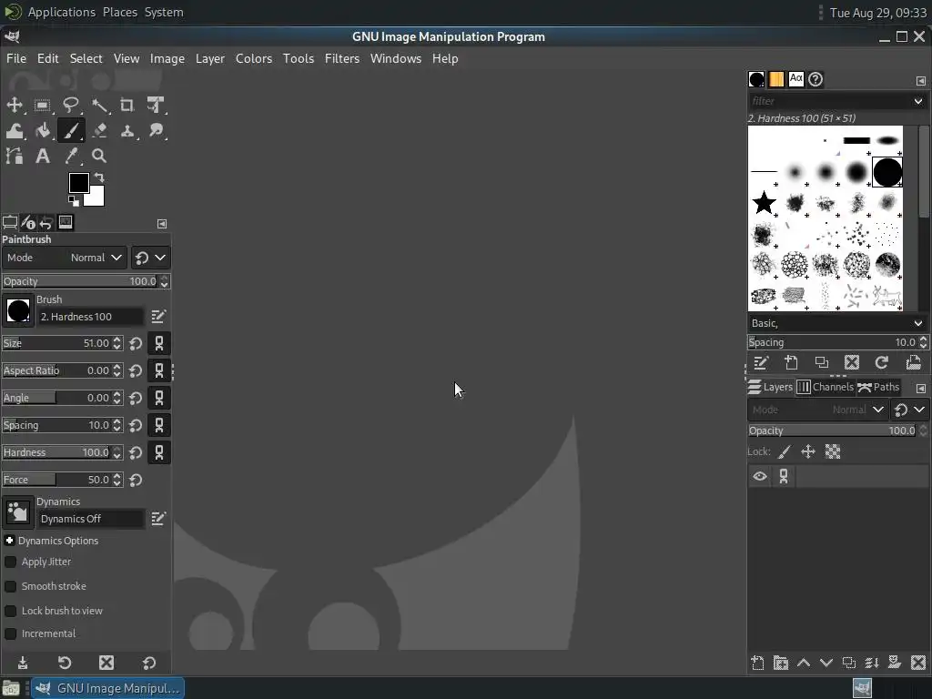Select the Paintbrush tool
This screenshot has width=932, height=699.
pos(71,131)
